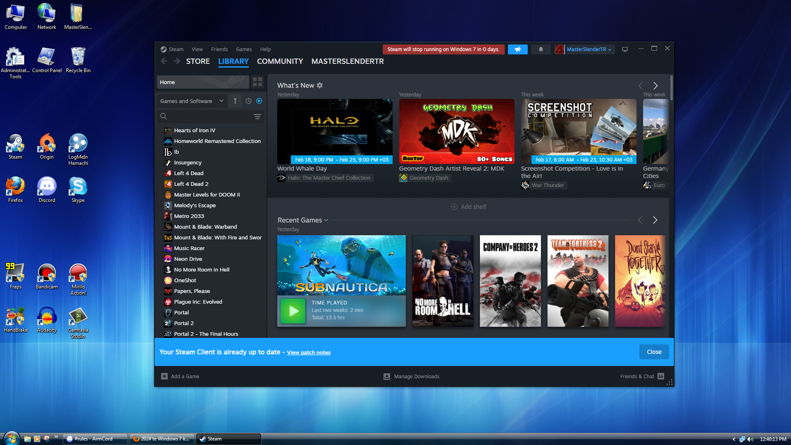Dismiss update banner with Close button
Viewport: 791px width, 445px height.
[654, 352]
